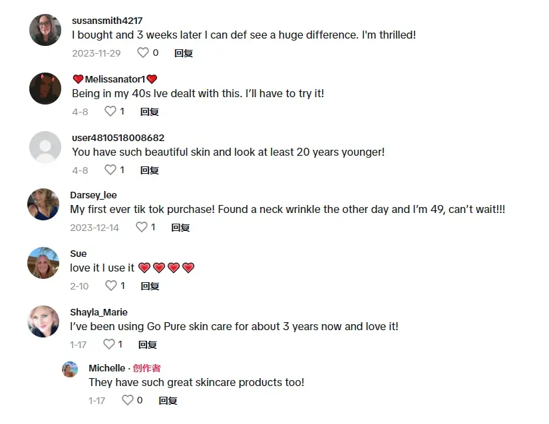Click the username user4810518008682
549x424 pixels.
pos(118,138)
